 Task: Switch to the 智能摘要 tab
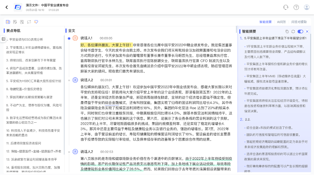266,22
